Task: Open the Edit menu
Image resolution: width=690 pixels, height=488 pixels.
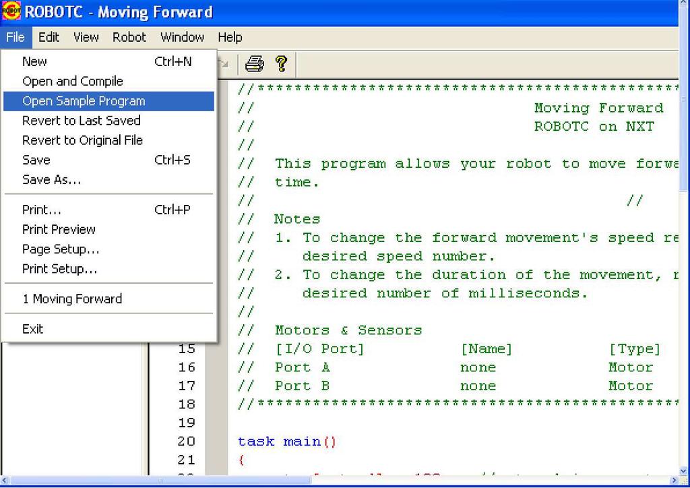Action: (x=49, y=37)
